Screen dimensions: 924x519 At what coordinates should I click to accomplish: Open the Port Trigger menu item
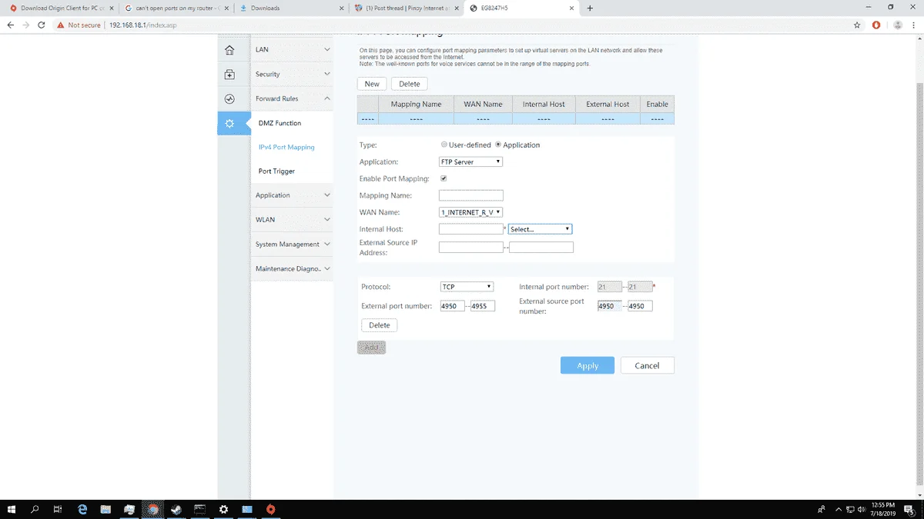pyautogui.click(x=276, y=171)
